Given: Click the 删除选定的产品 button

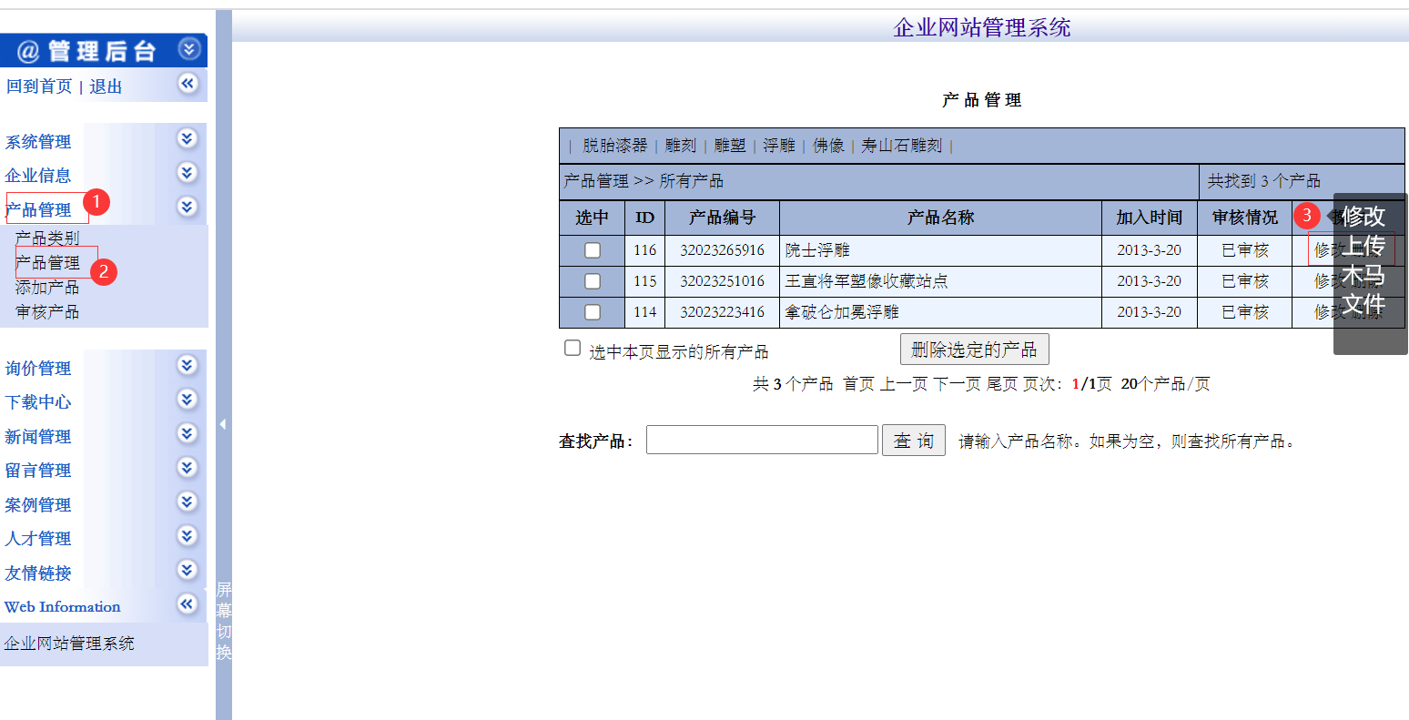Looking at the screenshot, I should [x=974, y=348].
